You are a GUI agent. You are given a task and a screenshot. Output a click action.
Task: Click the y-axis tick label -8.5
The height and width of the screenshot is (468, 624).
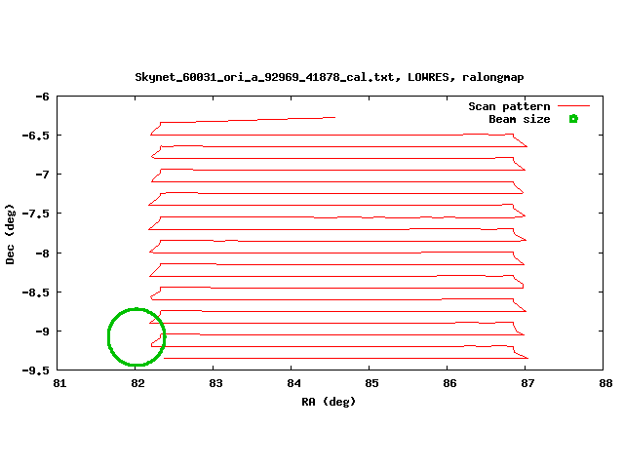[36, 292]
